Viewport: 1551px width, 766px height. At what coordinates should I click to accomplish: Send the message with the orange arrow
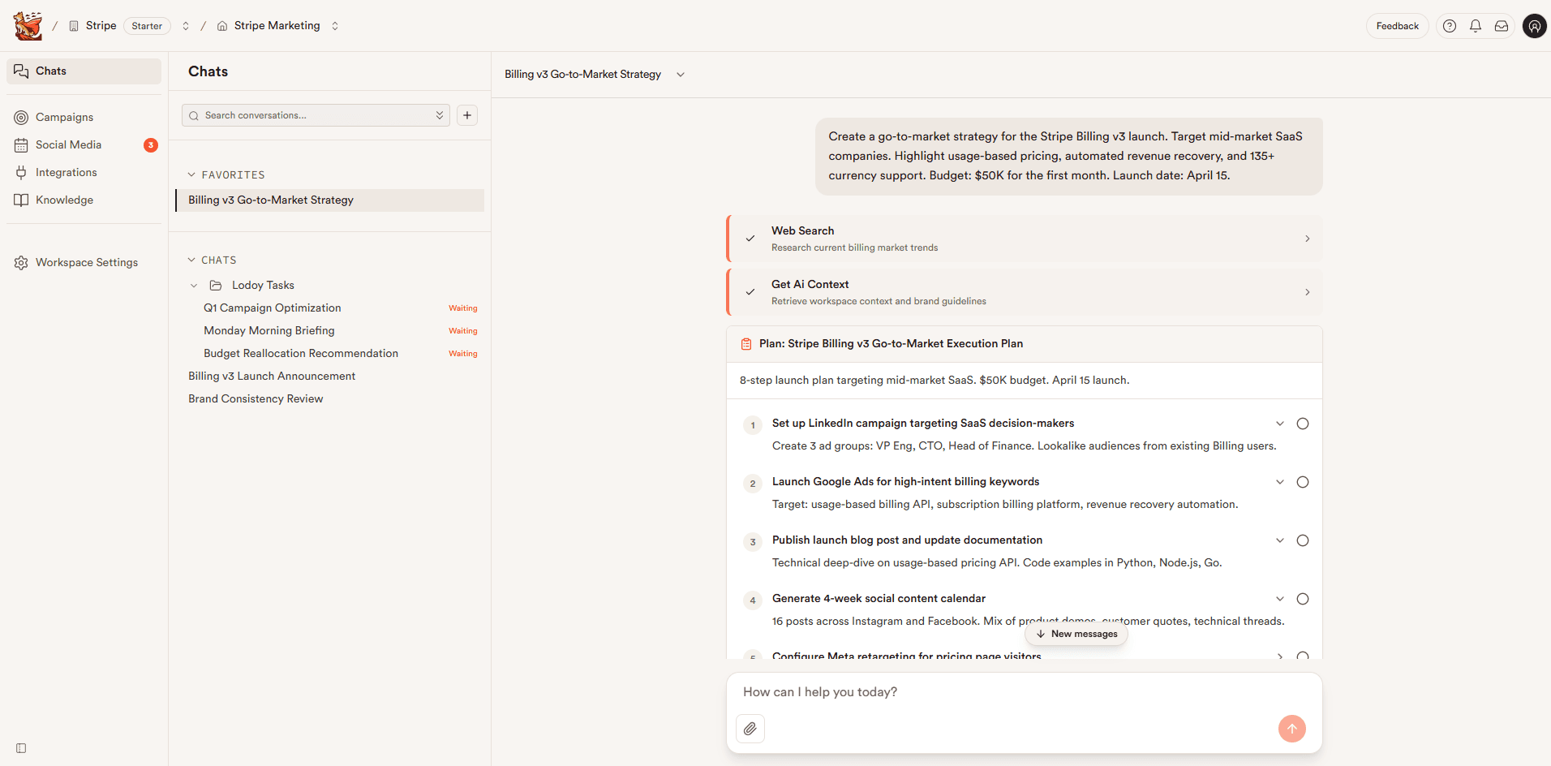1291,729
